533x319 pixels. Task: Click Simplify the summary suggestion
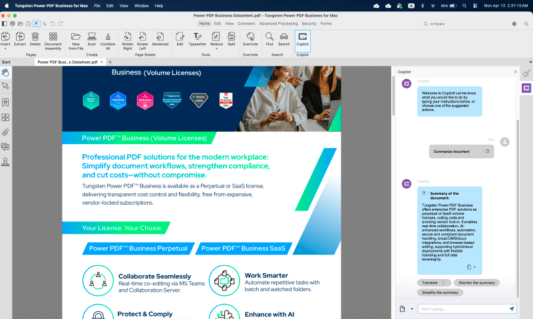tap(440, 292)
